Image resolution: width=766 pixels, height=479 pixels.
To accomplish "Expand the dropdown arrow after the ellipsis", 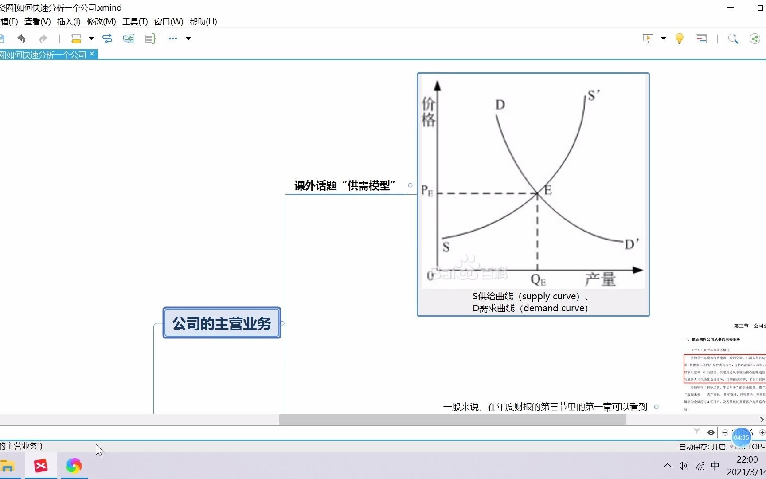I will (188, 39).
